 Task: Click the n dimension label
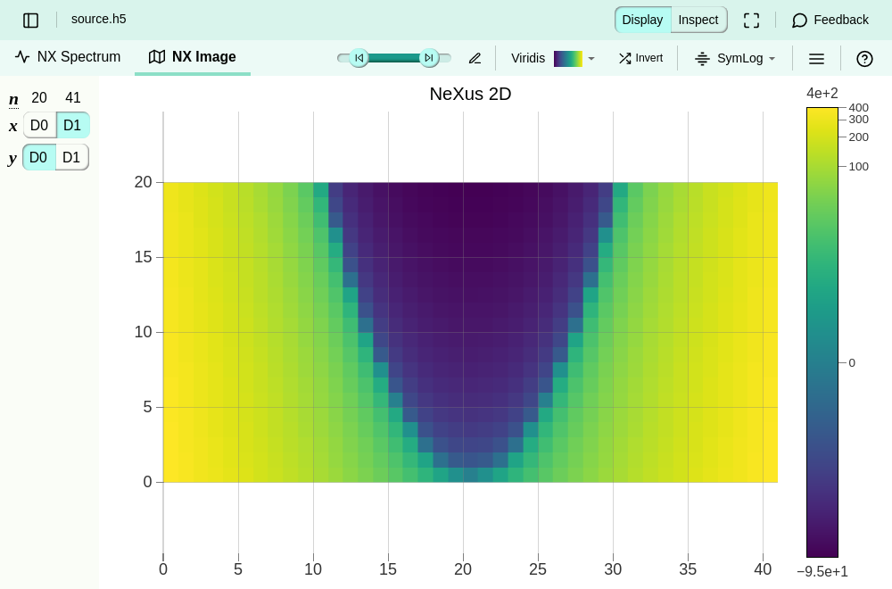tap(13, 100)
